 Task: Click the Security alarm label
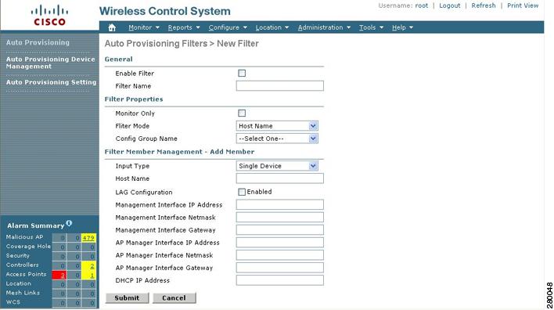tap(18, 255)
